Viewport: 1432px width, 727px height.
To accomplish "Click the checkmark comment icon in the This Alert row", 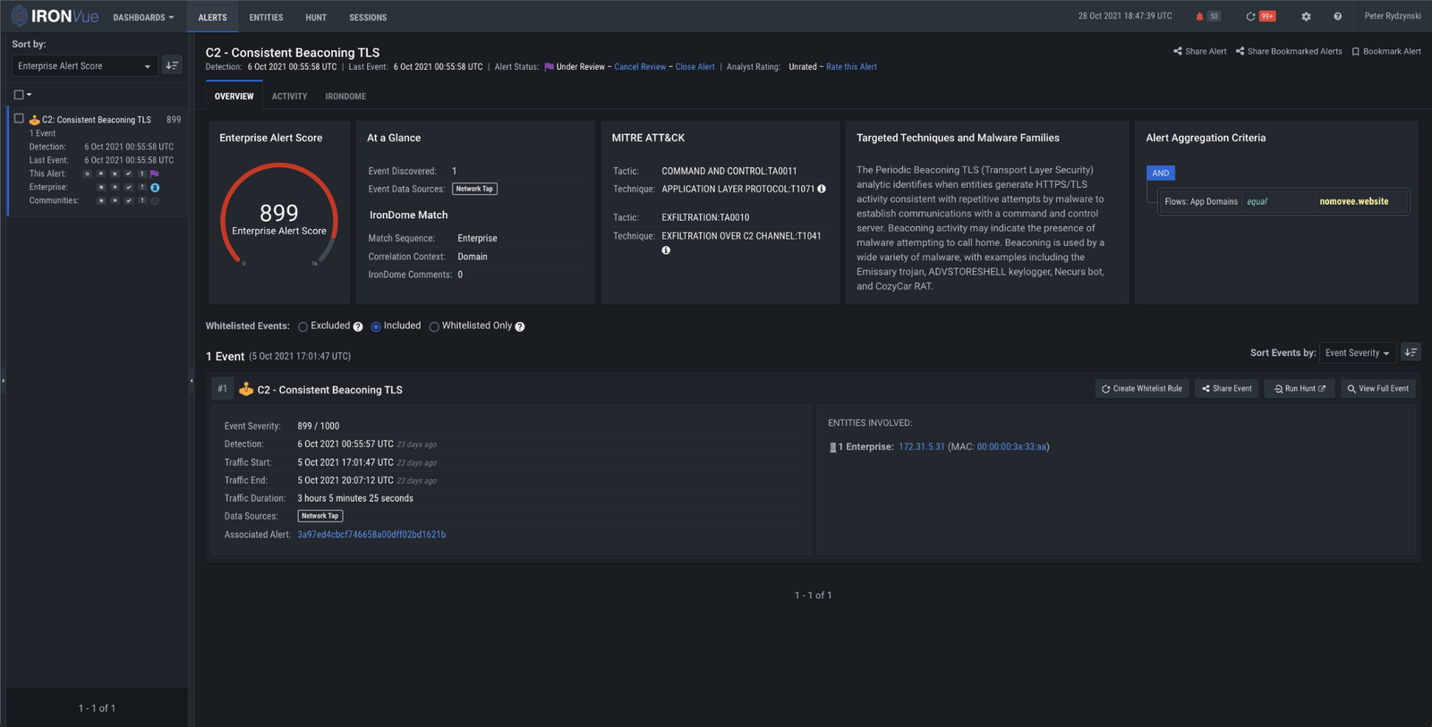I will tap(128, 173).
